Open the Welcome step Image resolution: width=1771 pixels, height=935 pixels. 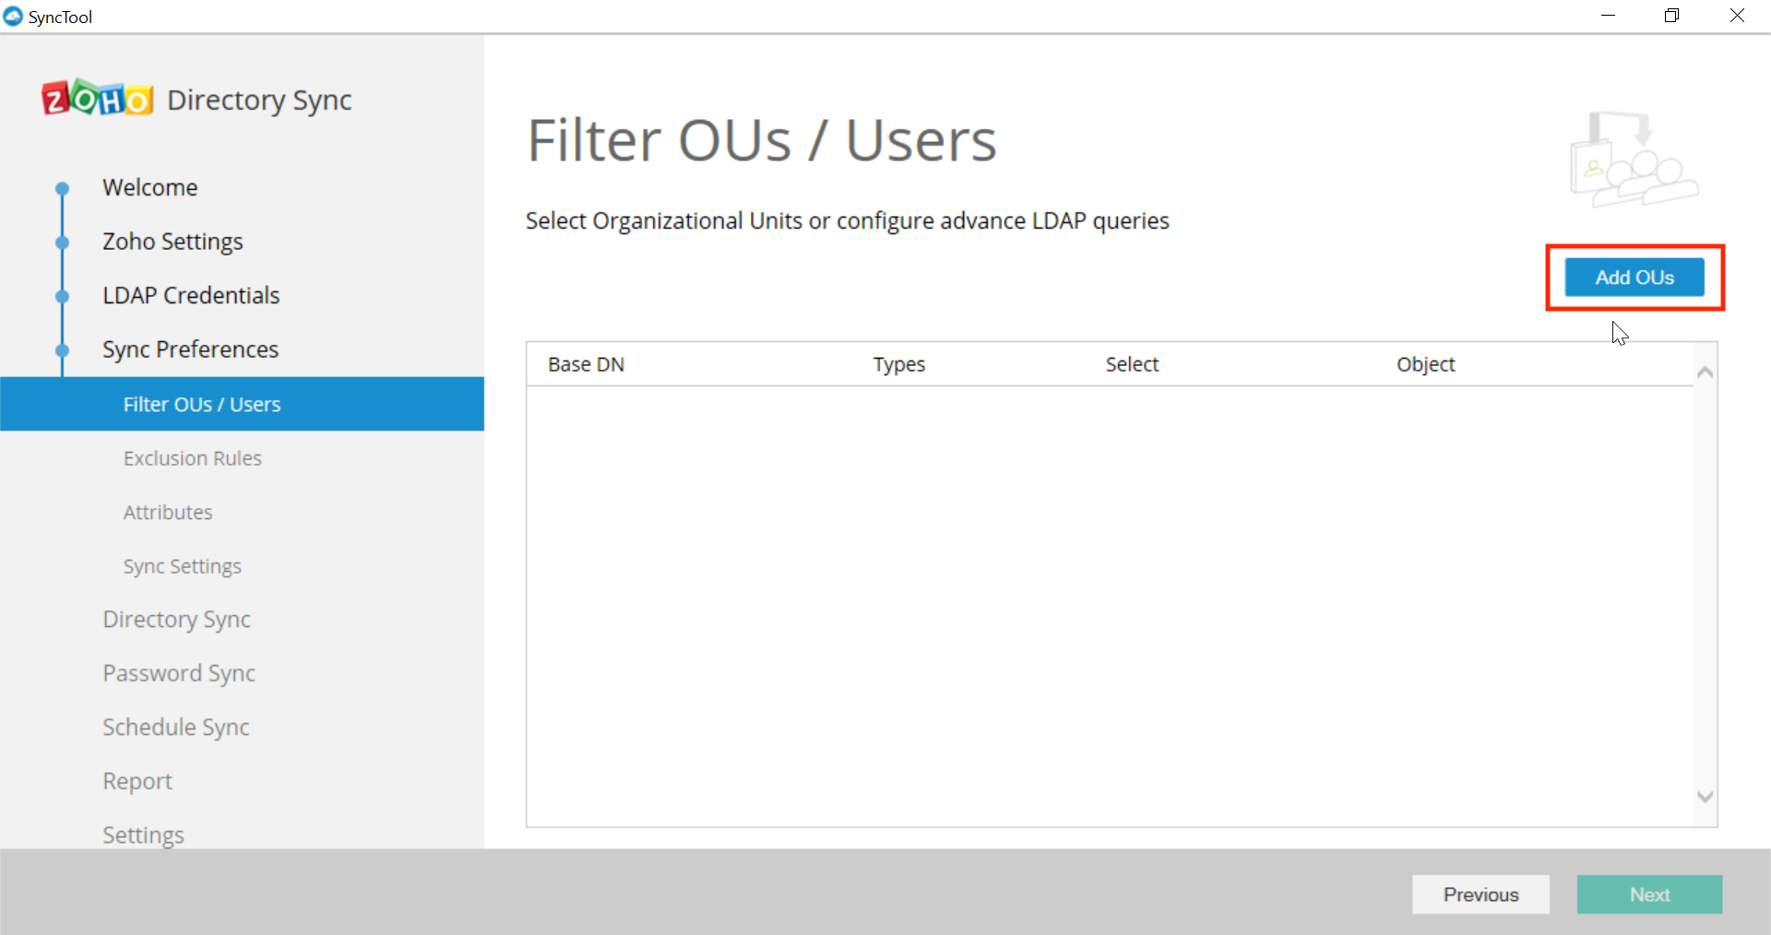150,187
